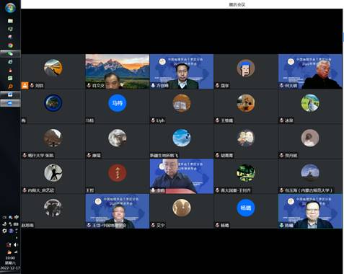Open the input language indicator in the tray
Screen dimensions: 344x274
coord(4,217)
